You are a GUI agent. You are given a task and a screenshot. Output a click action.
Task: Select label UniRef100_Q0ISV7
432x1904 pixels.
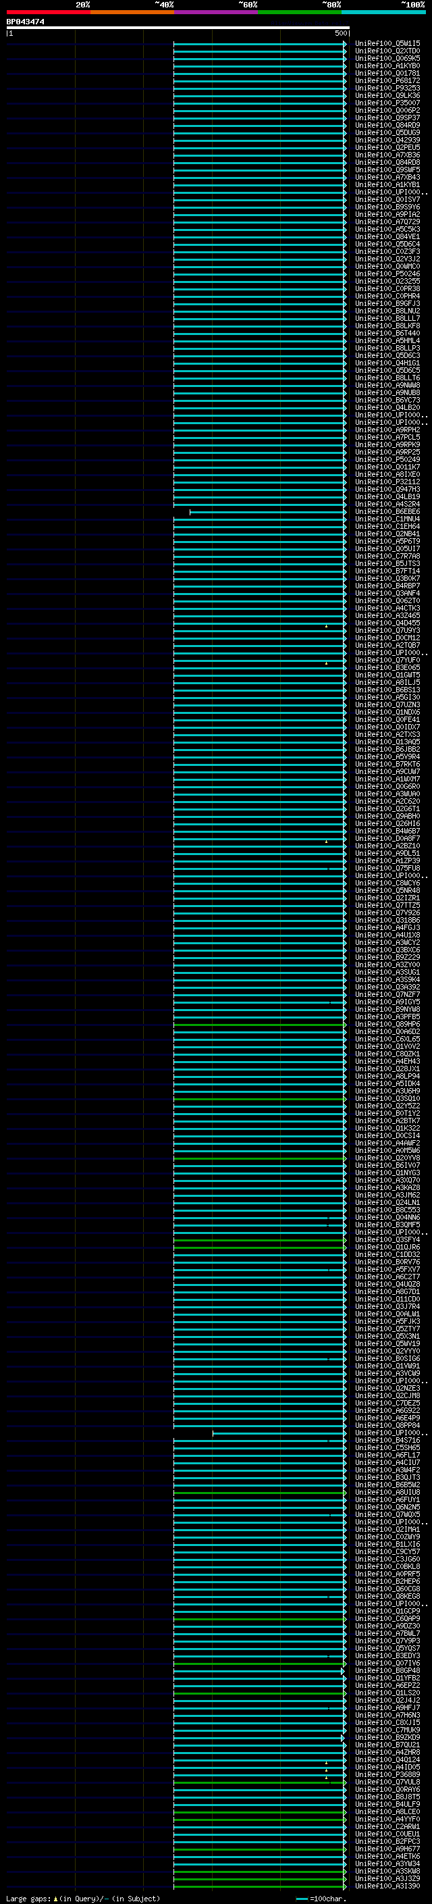point(387,199)
